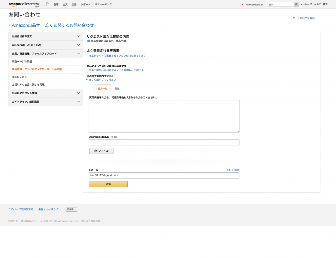Viewport: 336px width, 258px height.
Task: Click the ASINまたはSKU input field
Action: tap(164, 142)
